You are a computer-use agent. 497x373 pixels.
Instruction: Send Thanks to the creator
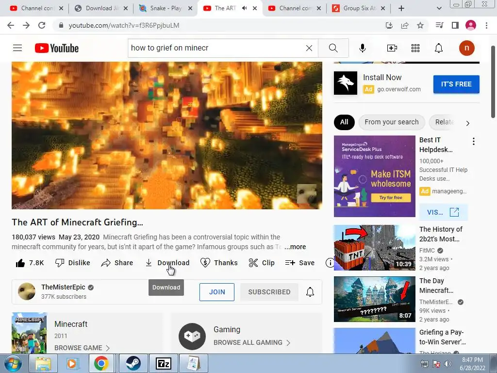[x=219, y=263]
